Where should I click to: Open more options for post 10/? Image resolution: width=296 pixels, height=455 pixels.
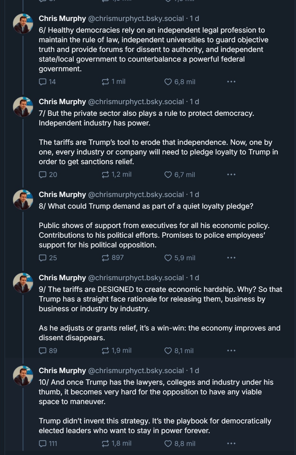click(x=231, y=444)
